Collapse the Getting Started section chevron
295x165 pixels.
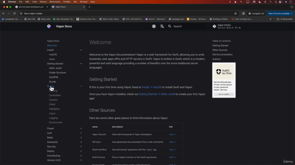coord(81,64)
